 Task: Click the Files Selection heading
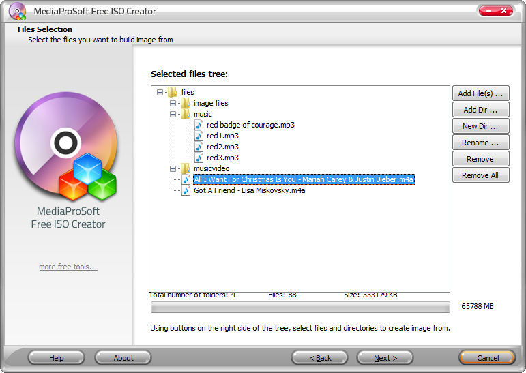(45, 29)
